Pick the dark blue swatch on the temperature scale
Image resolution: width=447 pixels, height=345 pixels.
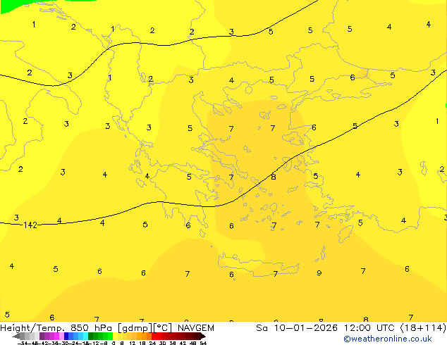(66, 336)
